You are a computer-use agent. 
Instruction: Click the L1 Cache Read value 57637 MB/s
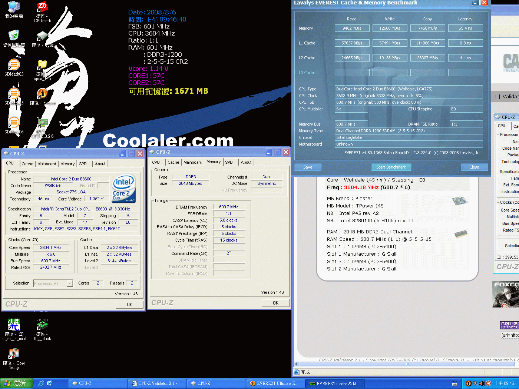tap(352, 43)
